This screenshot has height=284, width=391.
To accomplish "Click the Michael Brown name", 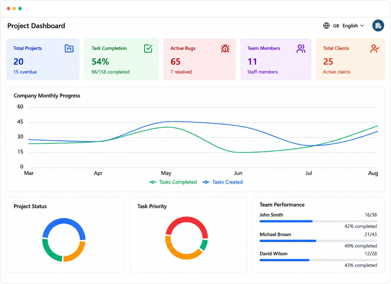I will coord(275,234).
